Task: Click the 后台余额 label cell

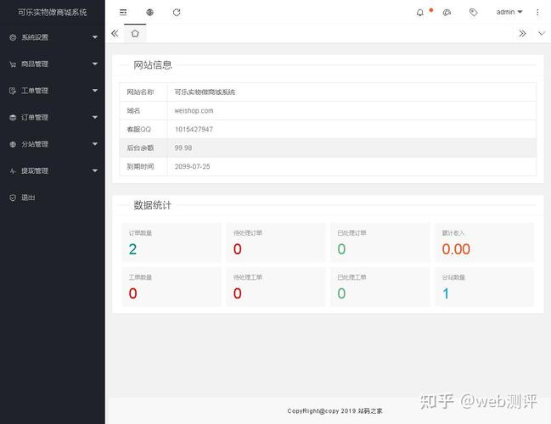Action: tap(143, 148)
